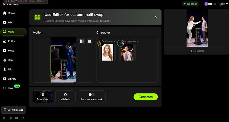
Task: Click the Use Editor for custom multi swap heading
Action: 74,15
